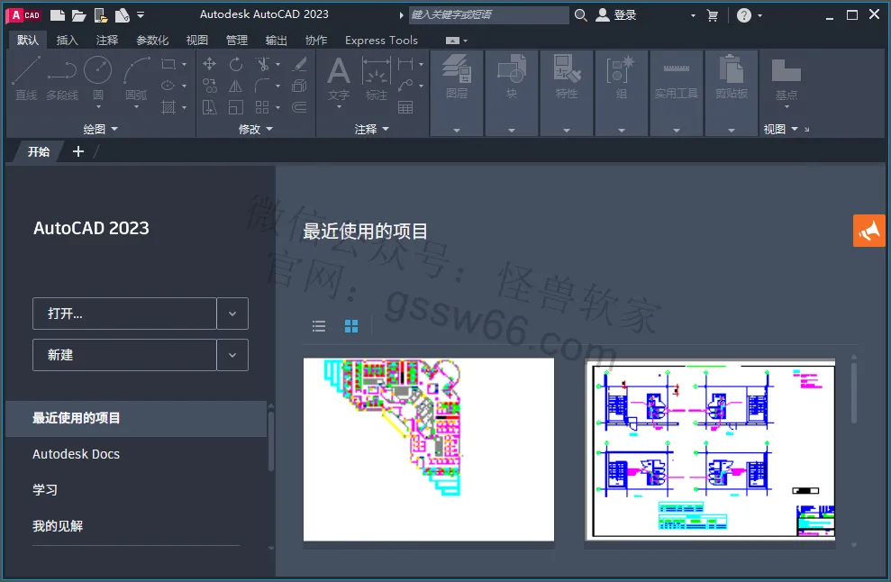Switch to the Start (开始) file tab

(x=38, y=151)
